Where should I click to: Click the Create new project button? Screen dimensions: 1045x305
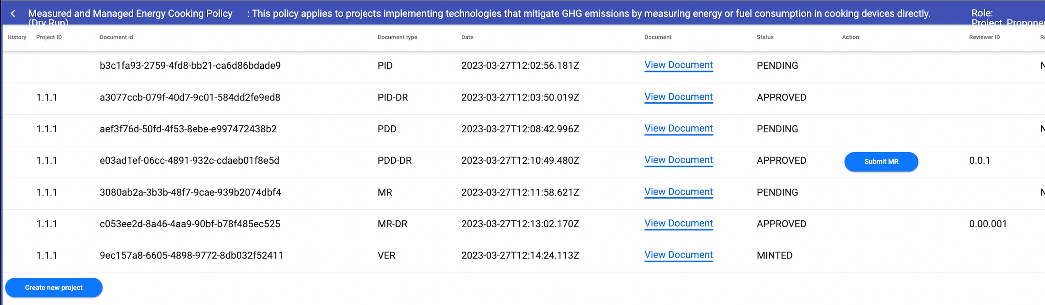pos(54,288)
